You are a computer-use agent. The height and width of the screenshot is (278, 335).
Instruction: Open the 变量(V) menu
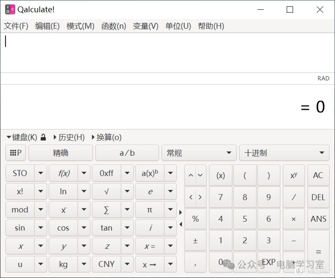[146, 26]
